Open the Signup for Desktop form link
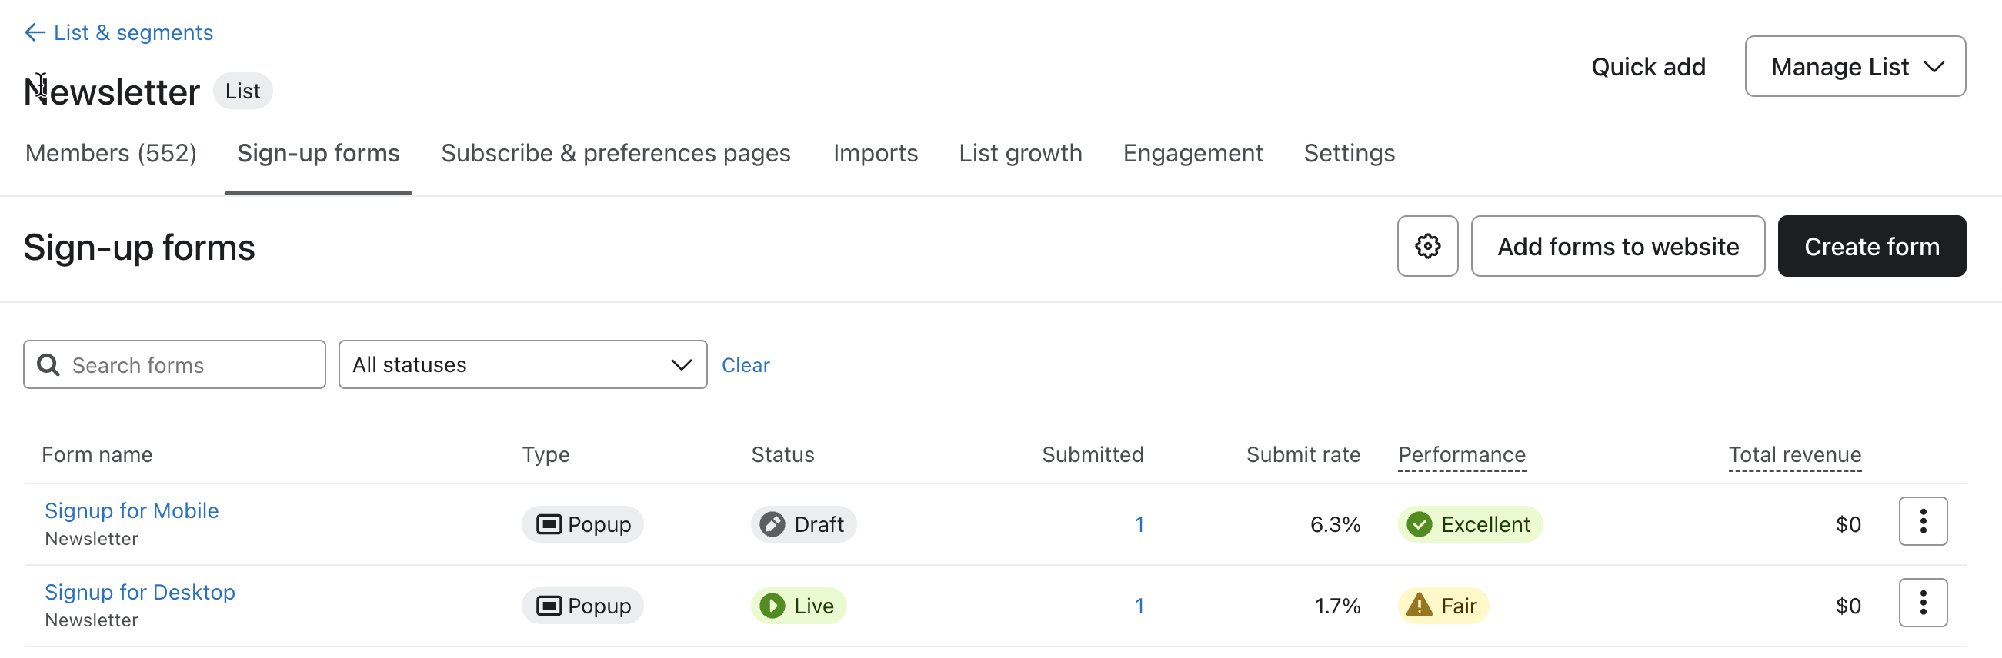 (x=140, y=592)
